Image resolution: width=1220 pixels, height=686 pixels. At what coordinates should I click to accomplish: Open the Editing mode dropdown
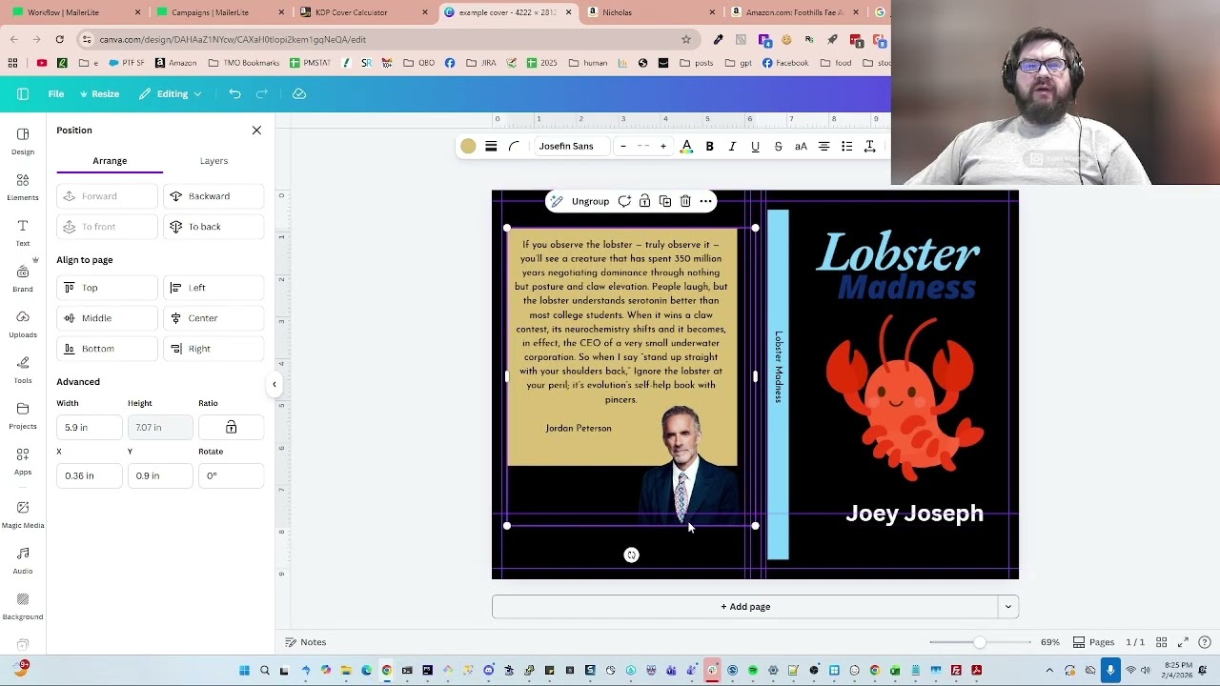[171, 93]
